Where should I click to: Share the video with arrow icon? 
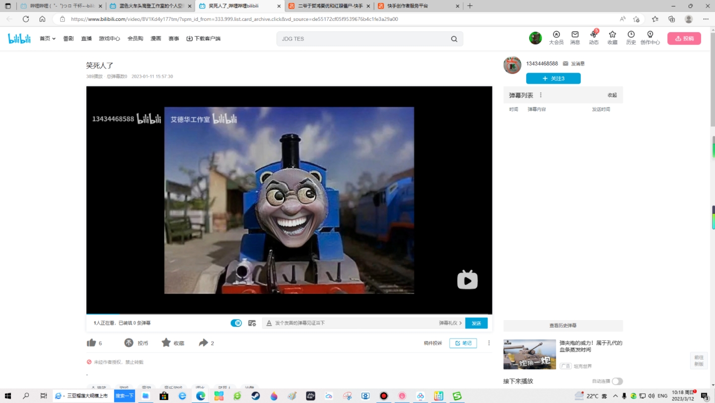click(x=203, y=342)
